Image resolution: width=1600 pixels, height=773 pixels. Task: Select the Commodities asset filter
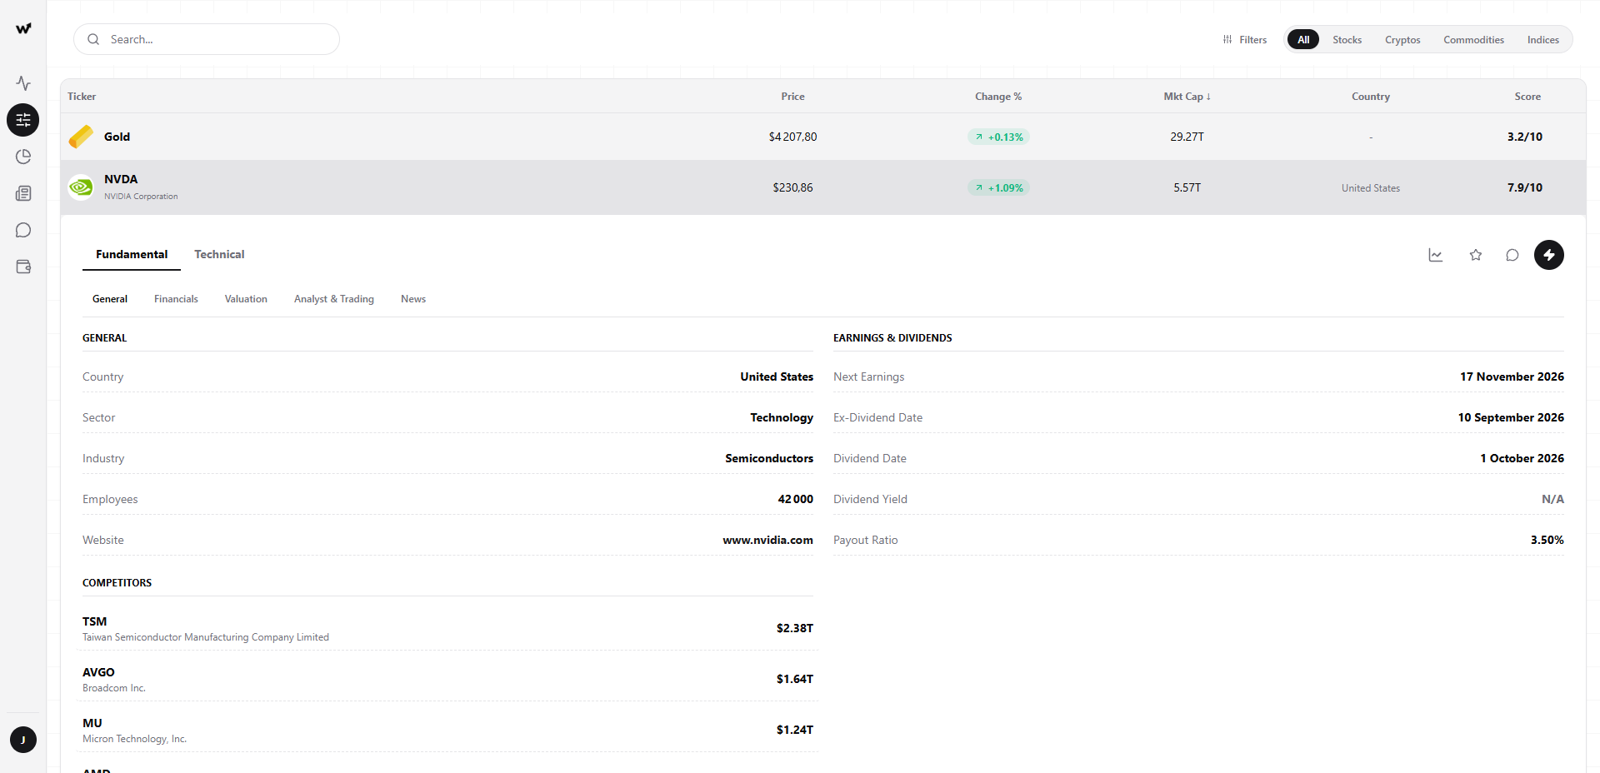[1473, 40]
